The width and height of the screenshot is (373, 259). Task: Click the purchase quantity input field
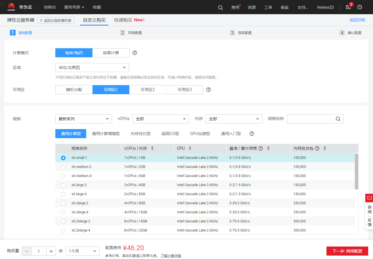39,251
